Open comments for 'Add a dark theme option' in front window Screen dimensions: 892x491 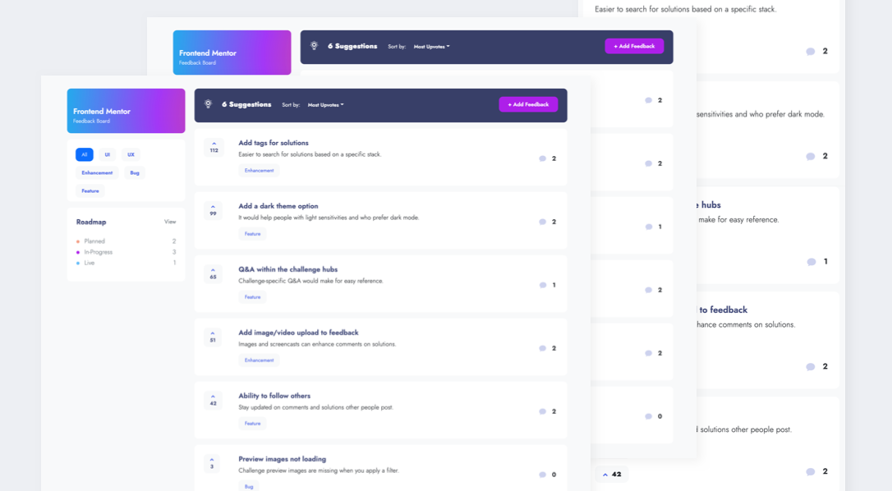(542, 222)
